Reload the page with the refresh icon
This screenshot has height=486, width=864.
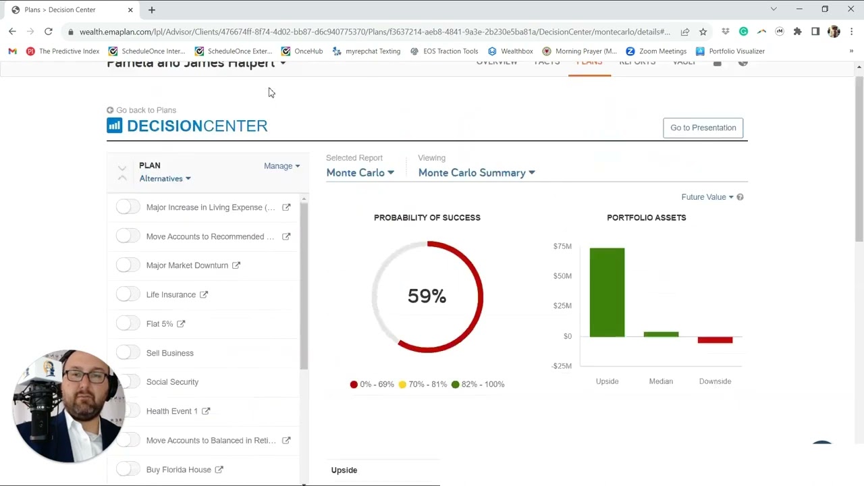coord(49,32)
